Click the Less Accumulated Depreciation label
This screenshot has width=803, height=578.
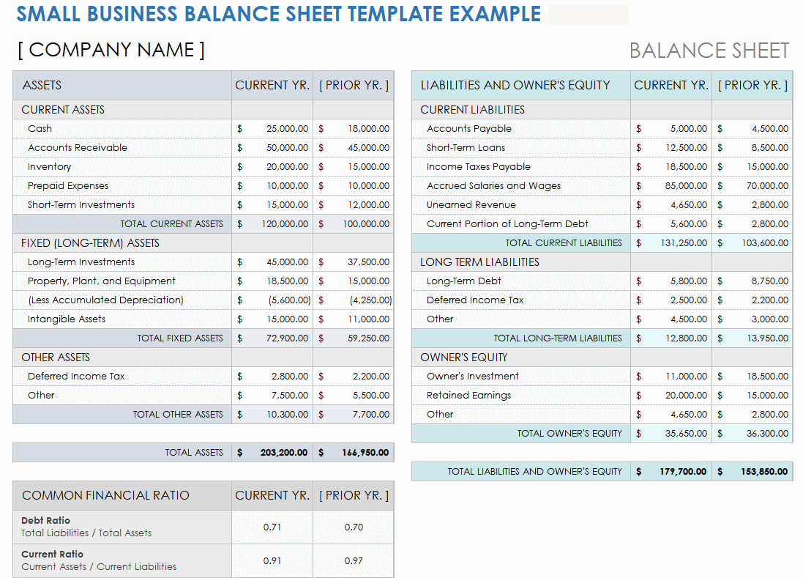[105, 300]
